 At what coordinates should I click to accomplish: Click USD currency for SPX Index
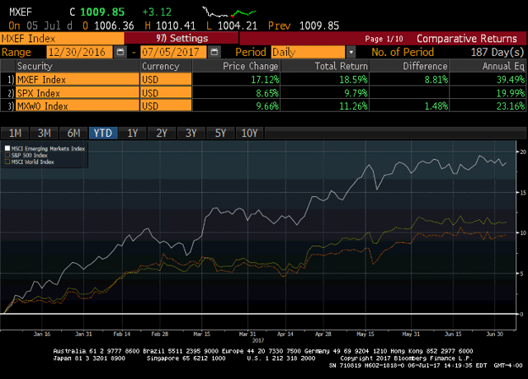click(x=166, y=93)
